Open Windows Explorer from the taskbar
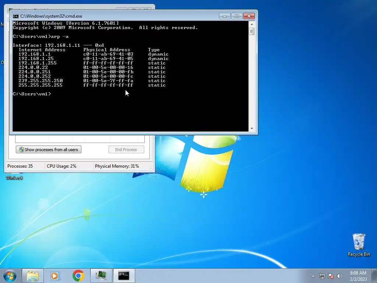Image resolution: width=377 pixels, height=283 pixels. click(33, 276)
